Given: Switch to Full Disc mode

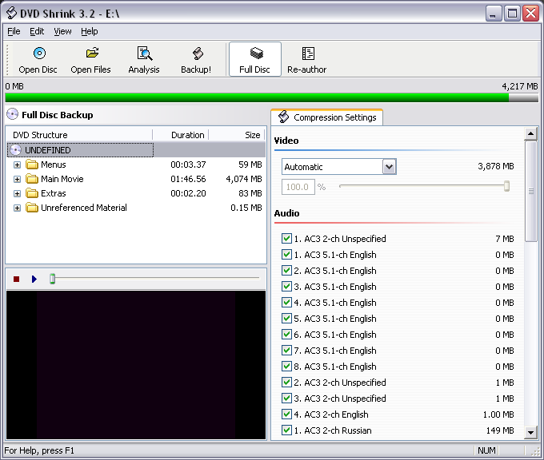Looking at the screenshot, I should (x=254, y=60).
